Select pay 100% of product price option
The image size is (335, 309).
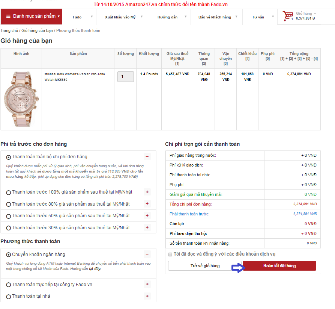(x=9, y=193)
